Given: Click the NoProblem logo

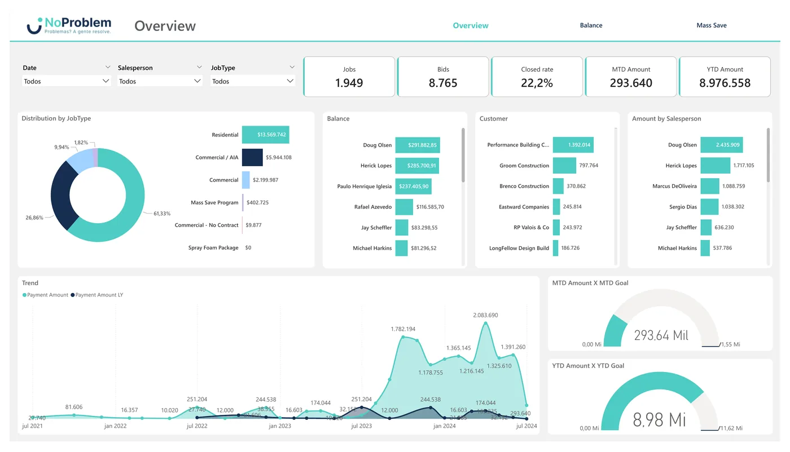Looking at the screenshot, I should [69, 25].
